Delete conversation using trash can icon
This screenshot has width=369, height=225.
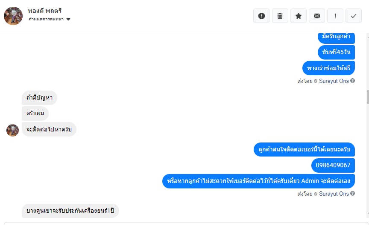(x=280, y=16)
